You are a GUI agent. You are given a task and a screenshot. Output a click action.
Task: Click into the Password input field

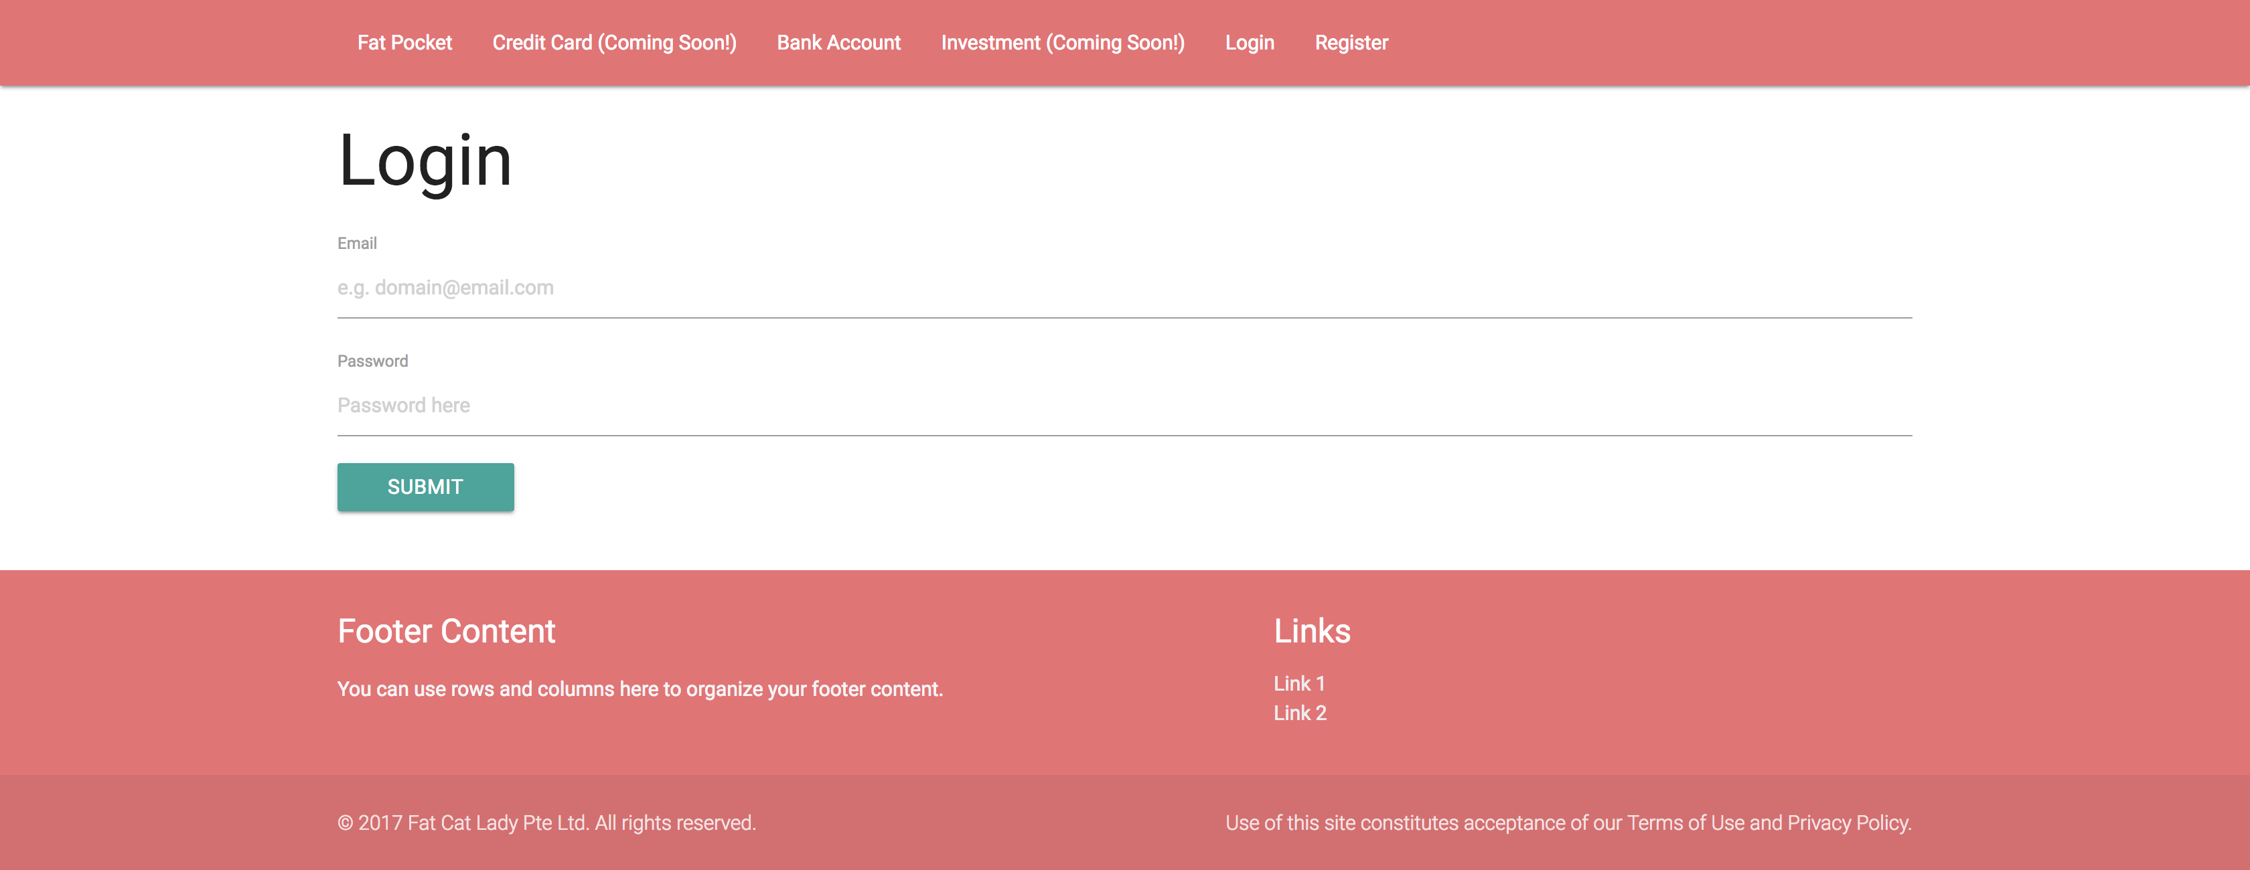click(1124, 406)
